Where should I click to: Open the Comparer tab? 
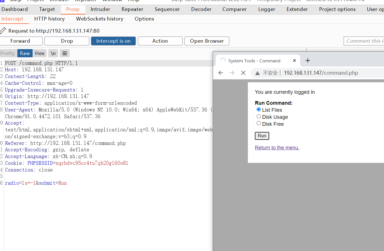[x=235, y=9]
